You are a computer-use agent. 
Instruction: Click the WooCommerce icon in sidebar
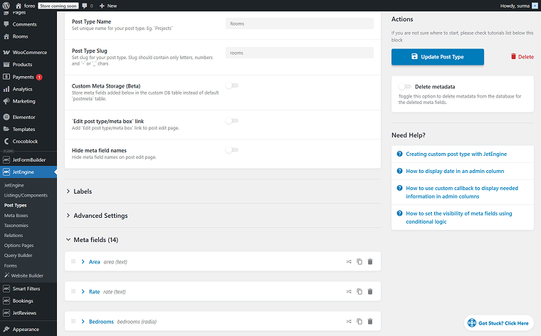click(6, 53)
